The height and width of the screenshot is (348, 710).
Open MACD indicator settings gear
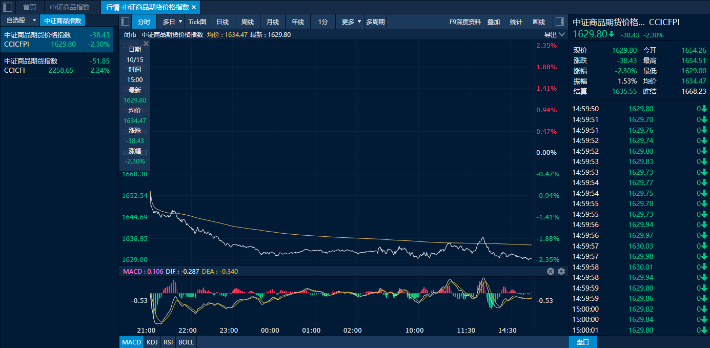pyautogui.click(x=561, y=271)
